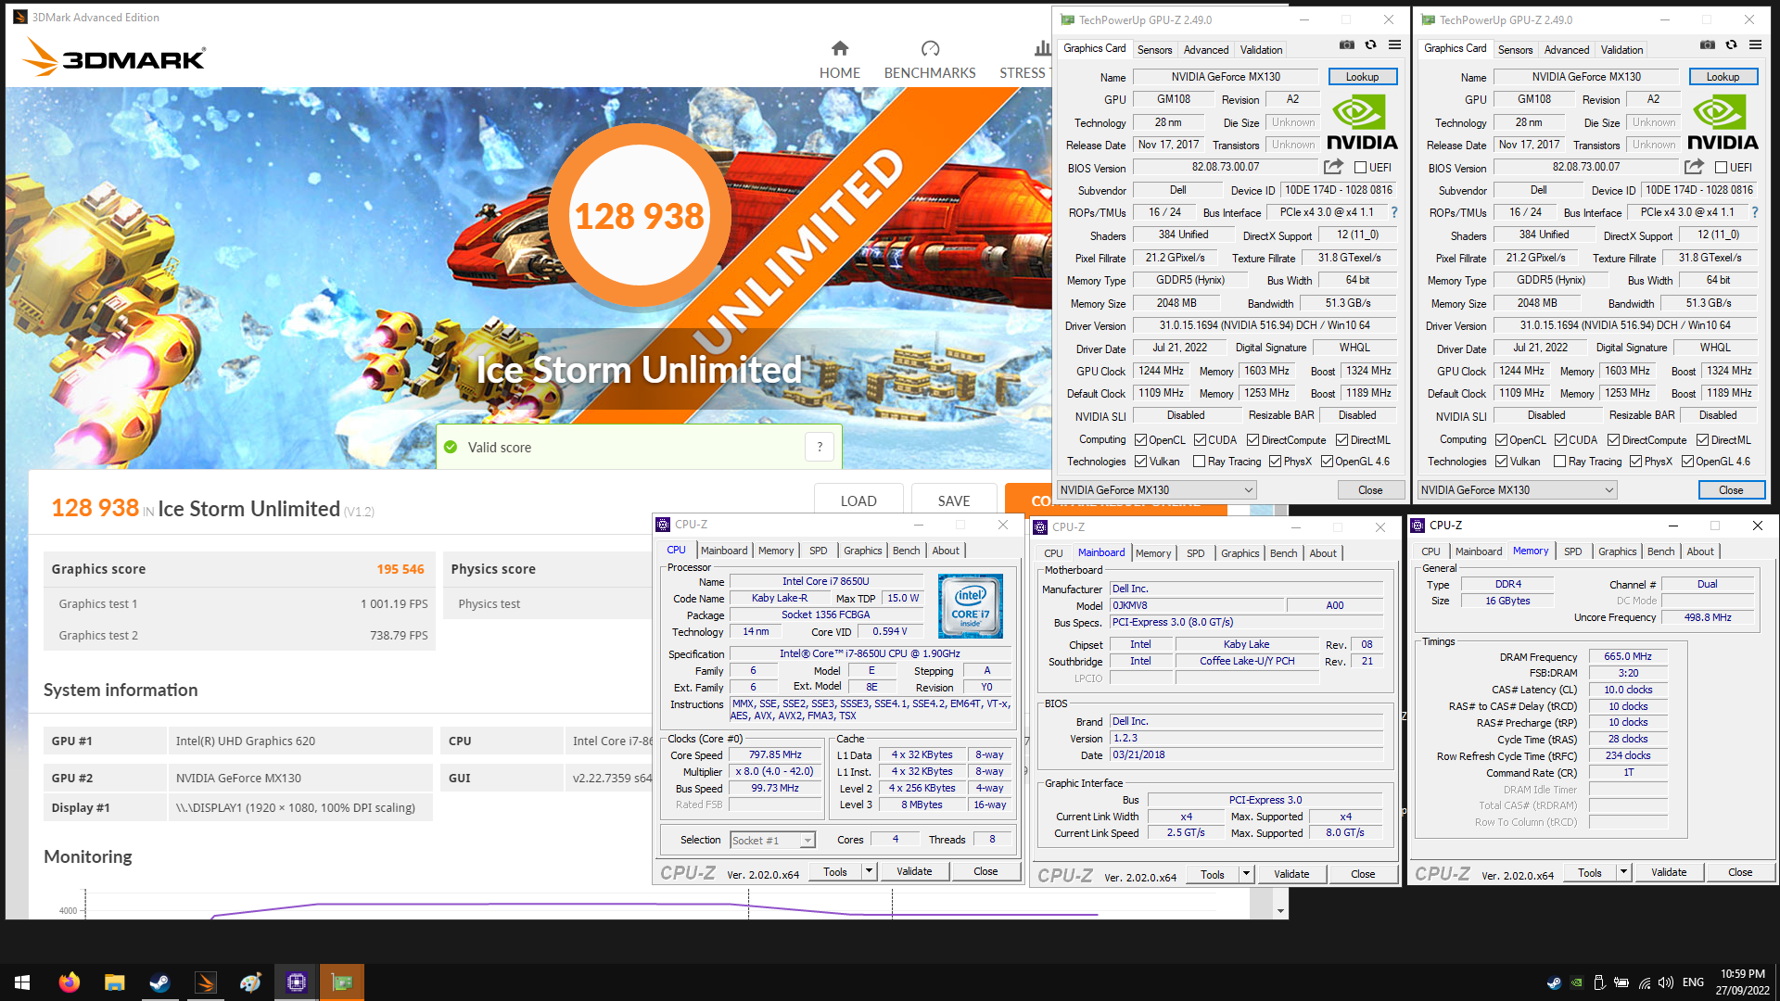Open the Windows Start menu

click(x=22, y=982)
